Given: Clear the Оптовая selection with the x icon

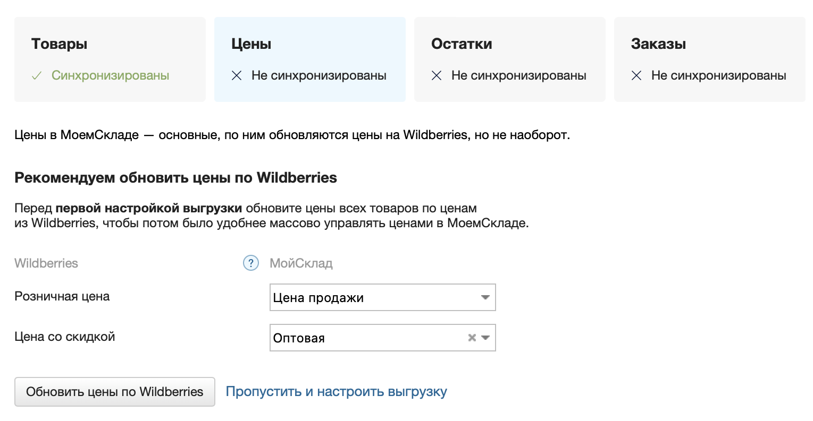Looking at the screenshot, I should pyautogui.click(x=472, y=338).
